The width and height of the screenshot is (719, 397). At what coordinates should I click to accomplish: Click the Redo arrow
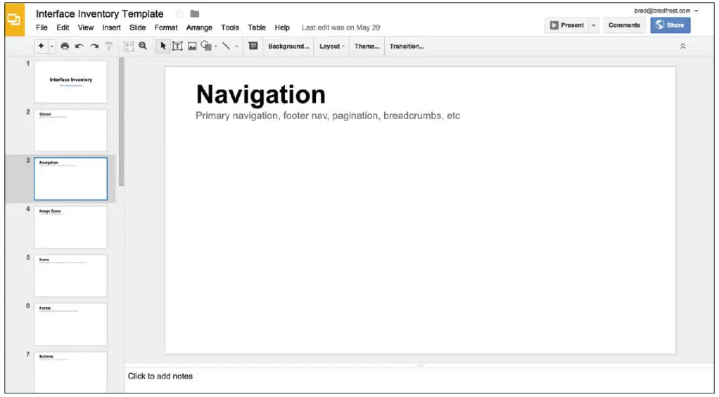tap(94, 46)
